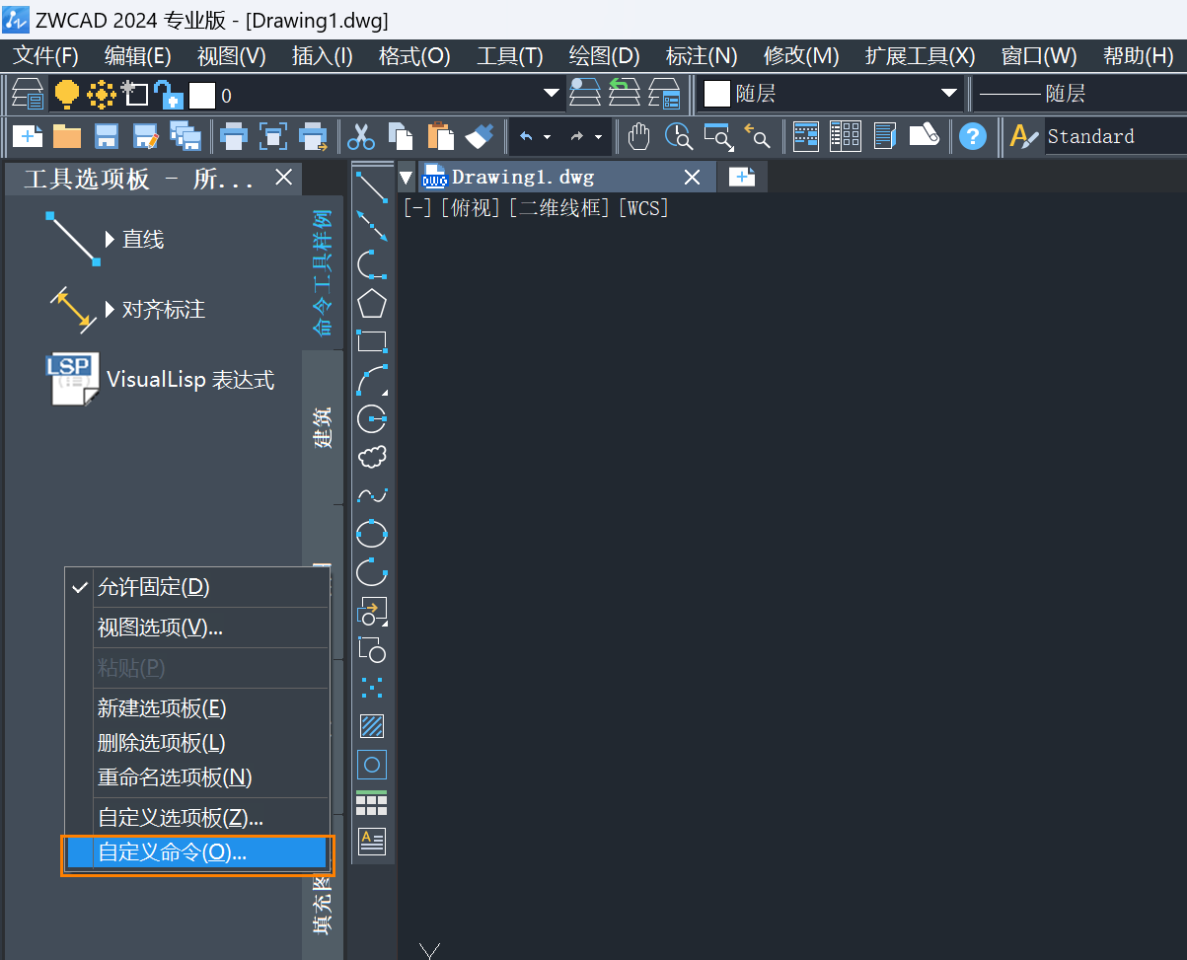
Task: Click the Copy icon
Action: (x=400, y=136)
